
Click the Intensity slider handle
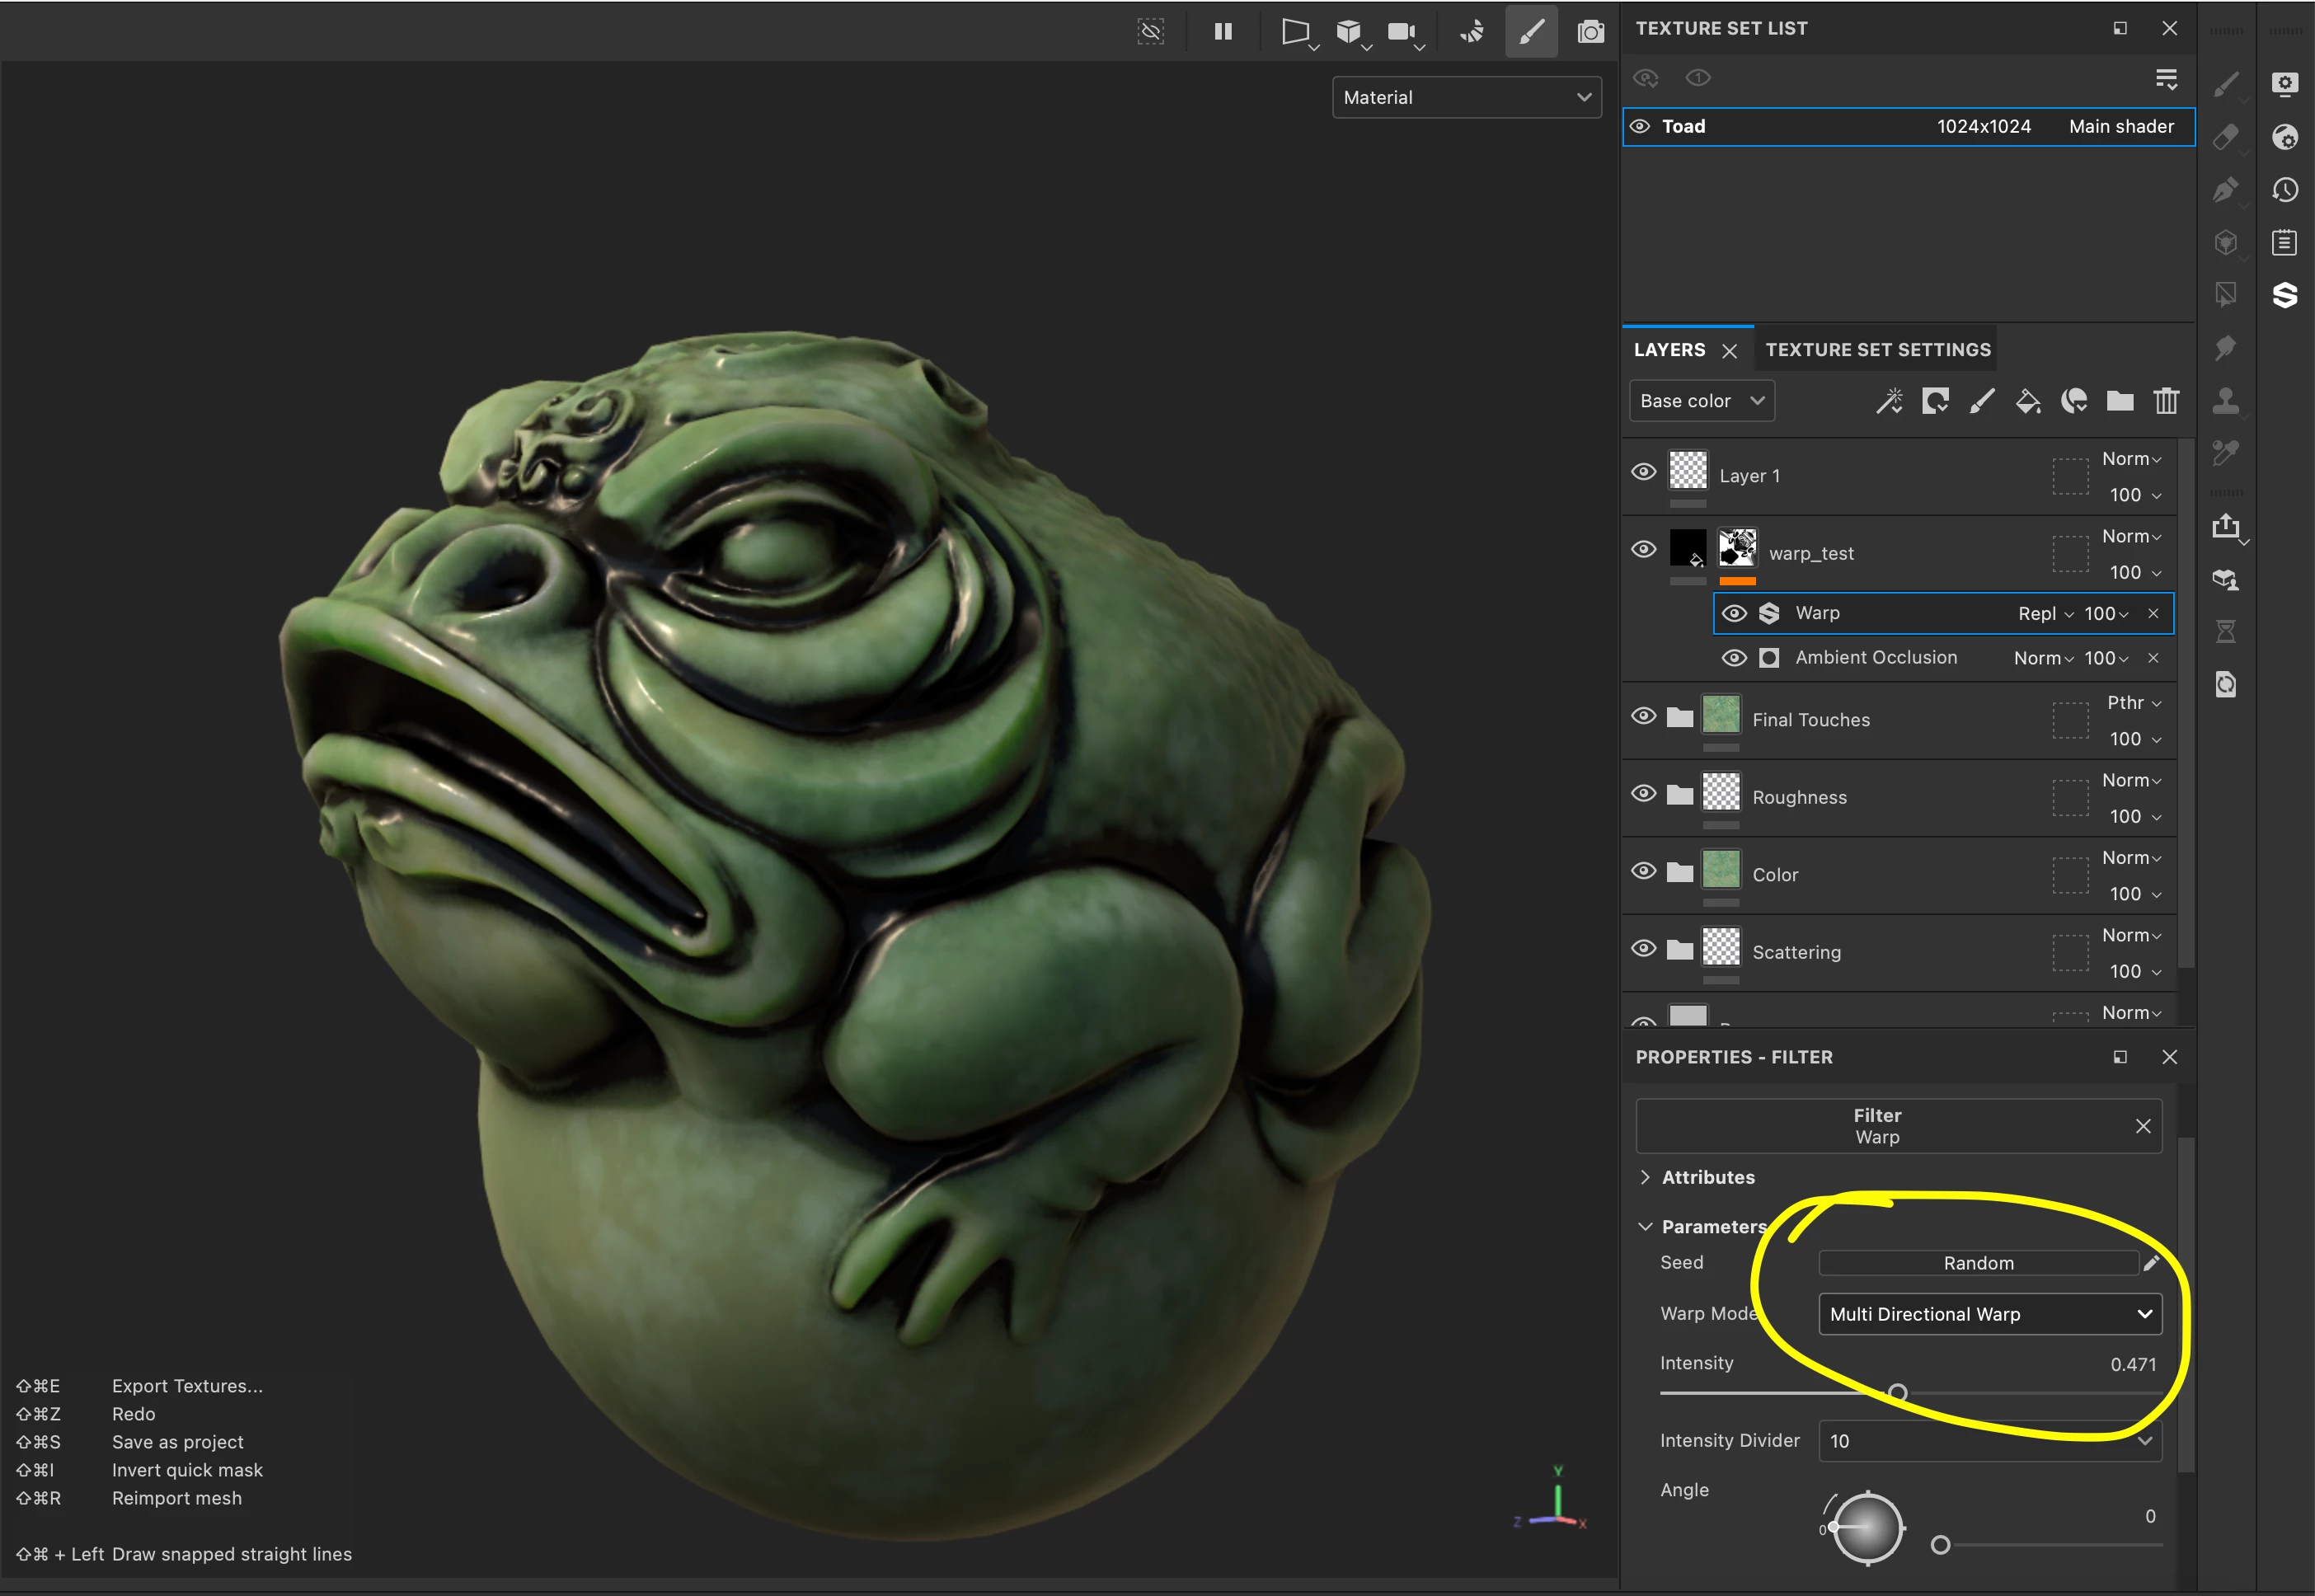pyautogui.click(x=1897, y=1392)
